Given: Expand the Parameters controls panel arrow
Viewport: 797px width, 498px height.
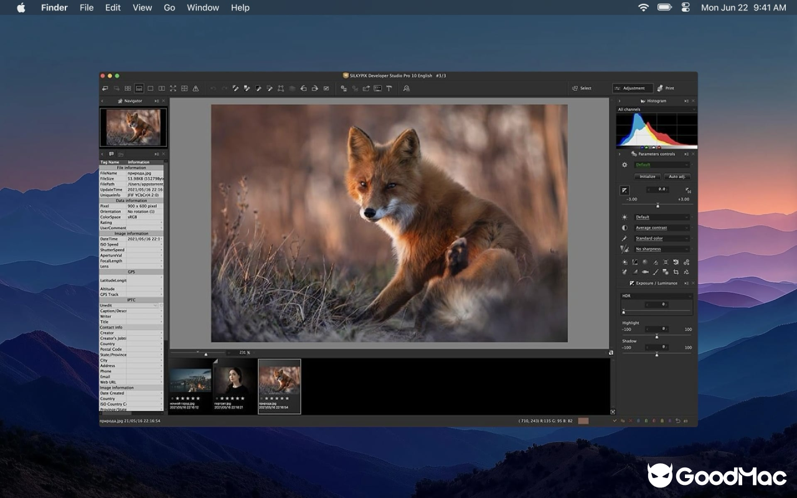Looking at the screenshot, I should point(619,154).
